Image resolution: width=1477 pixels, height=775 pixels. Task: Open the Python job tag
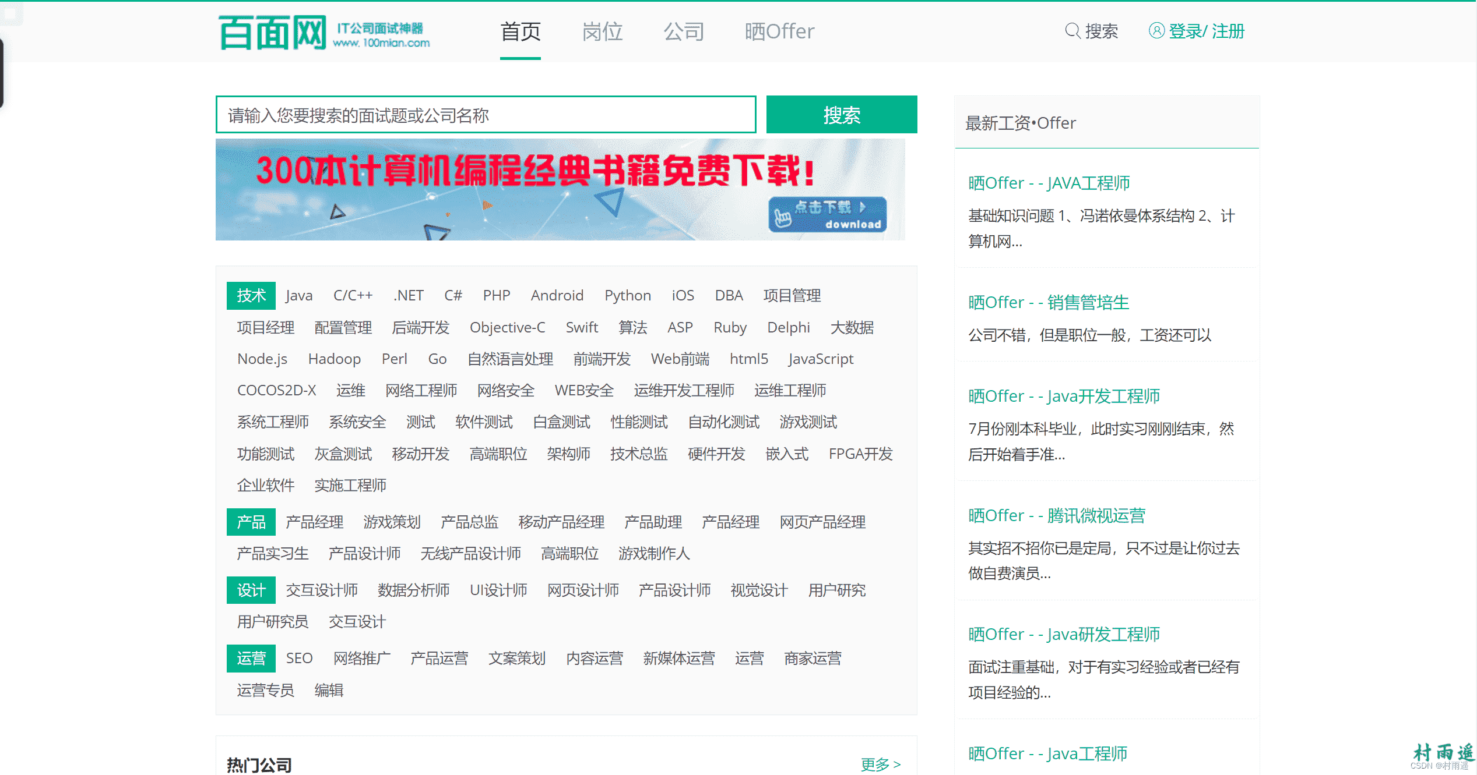pyautogui.click(x=627, y=296)
